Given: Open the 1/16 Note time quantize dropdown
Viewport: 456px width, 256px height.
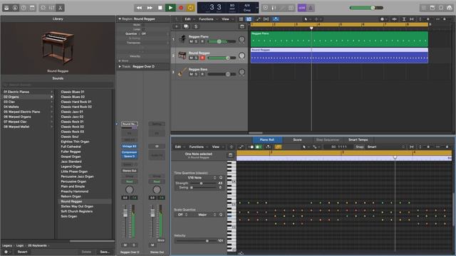Looking at the screenshot, I should 197,178.
